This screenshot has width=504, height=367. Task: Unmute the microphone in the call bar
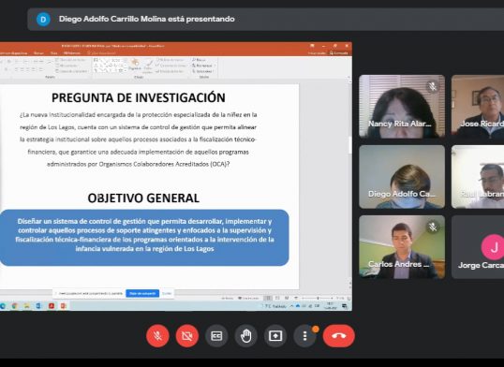click(x=157, y=336)
